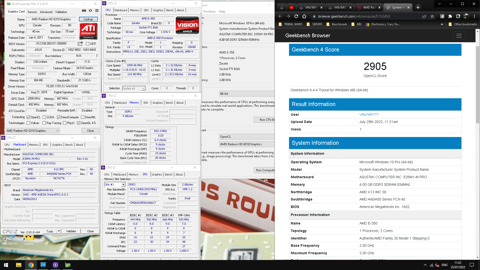Viewport: 480px width, 270px height.
Task: Show hidden system tray icons
Action: pos(425,265)
